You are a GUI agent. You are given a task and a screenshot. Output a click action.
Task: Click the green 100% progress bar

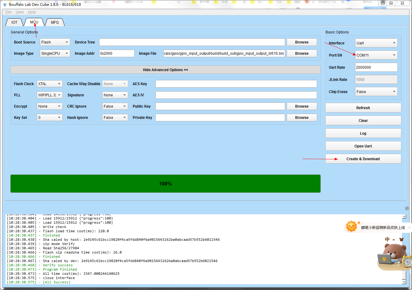(166, 184)
